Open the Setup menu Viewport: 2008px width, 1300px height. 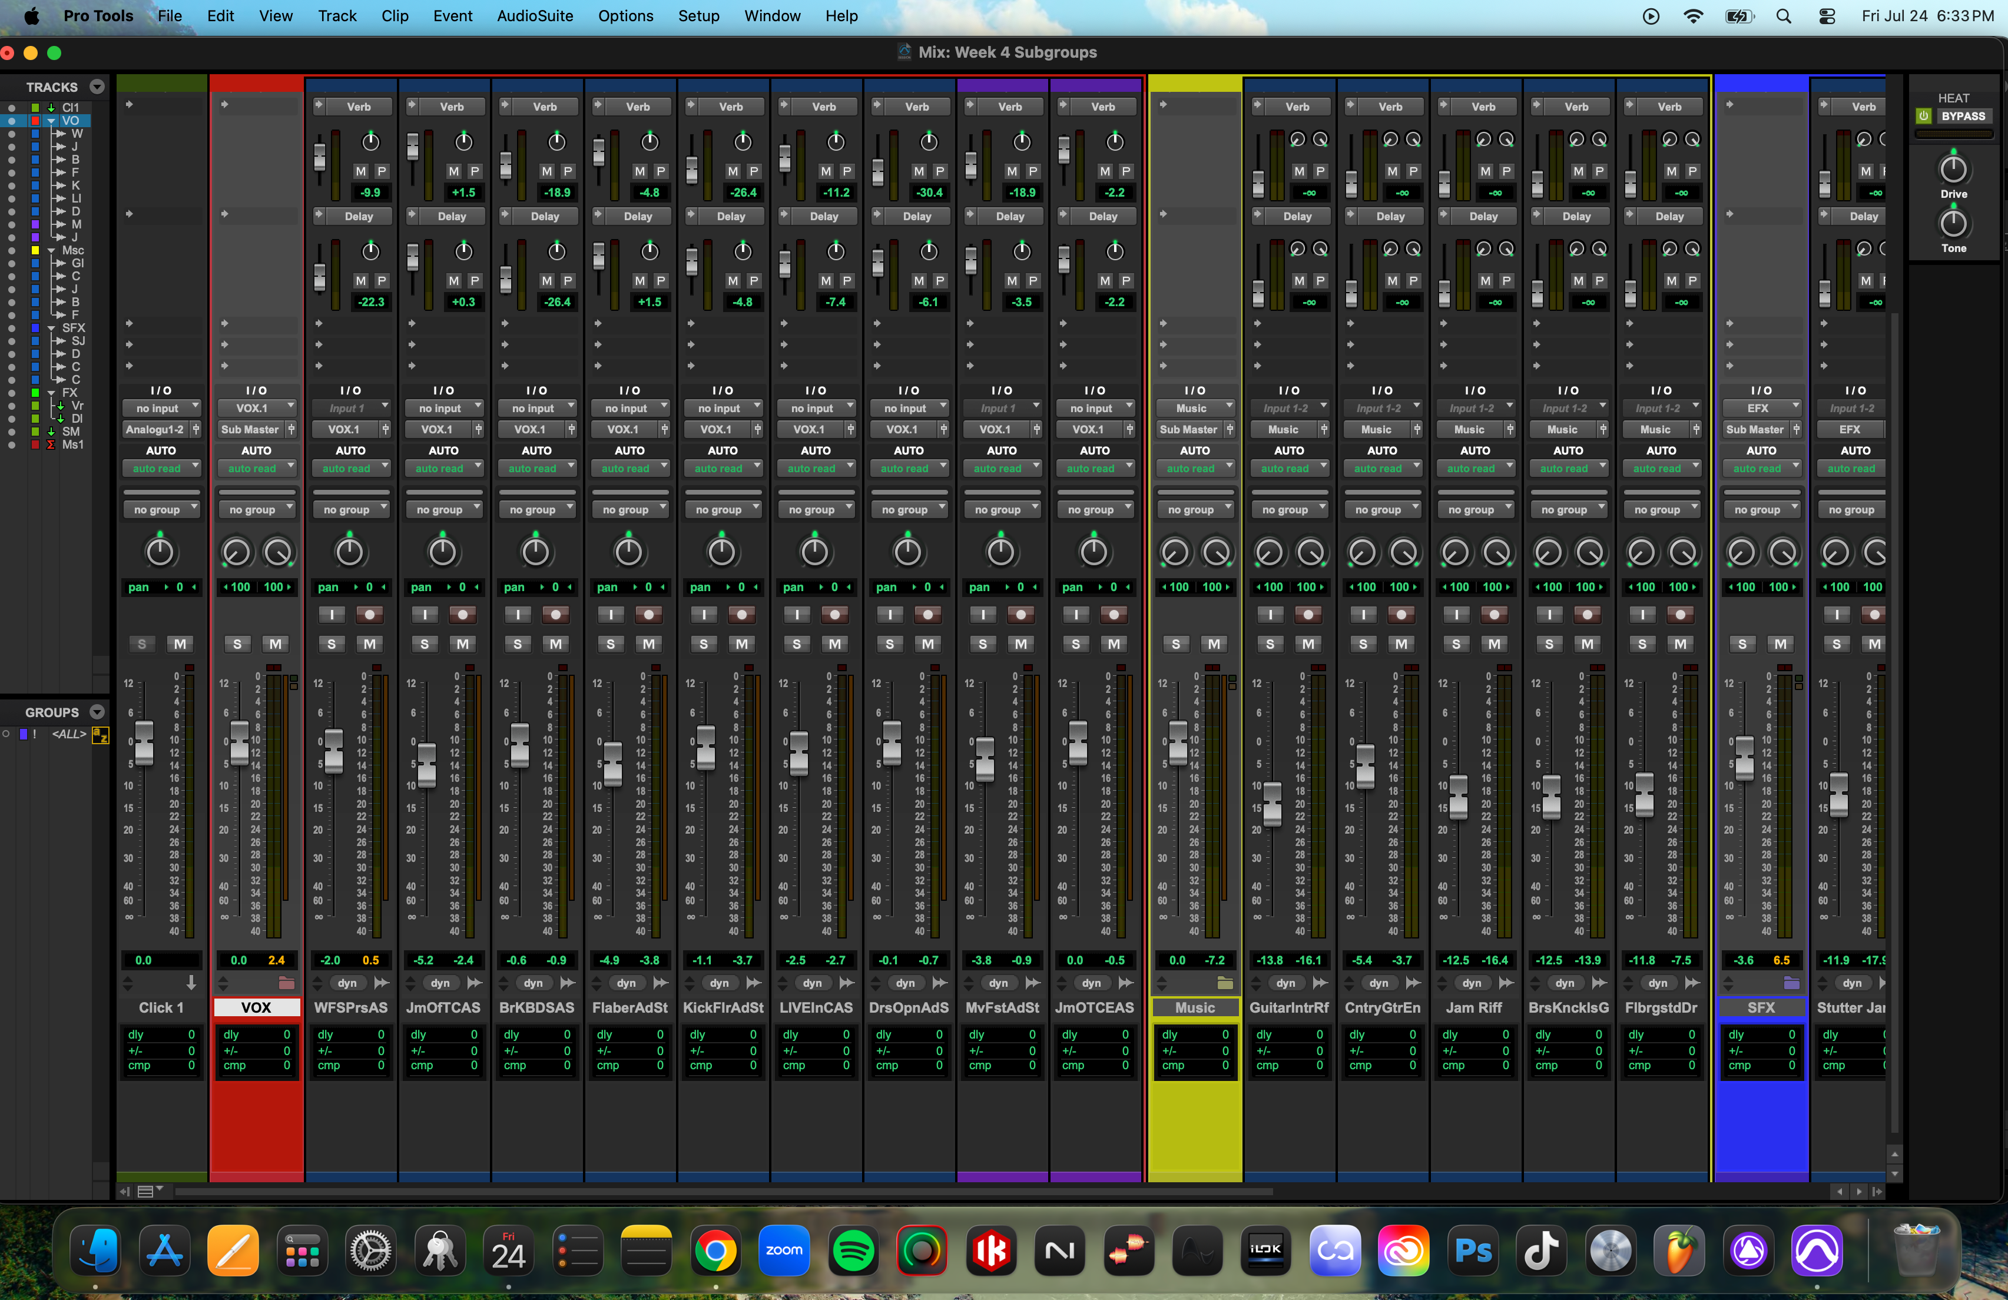tap(698, 16)
